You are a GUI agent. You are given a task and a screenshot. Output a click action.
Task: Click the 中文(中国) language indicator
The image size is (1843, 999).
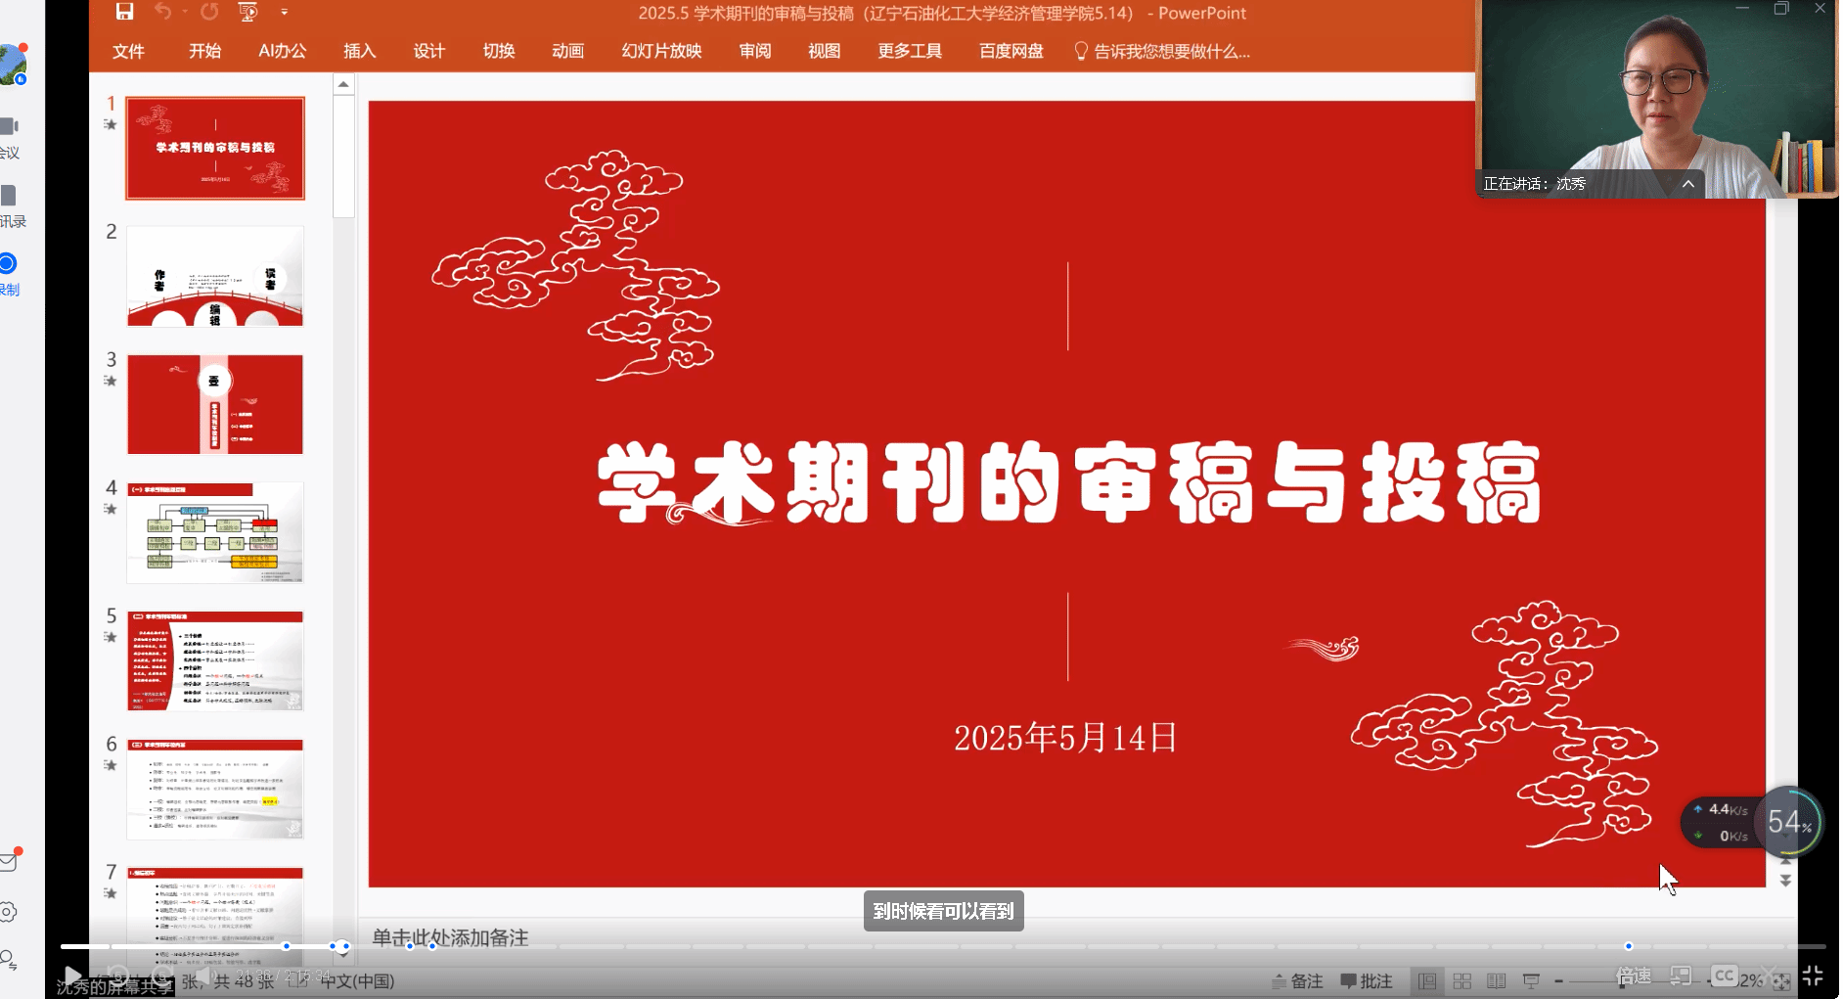pyautogui.click(x=357, y=980)
